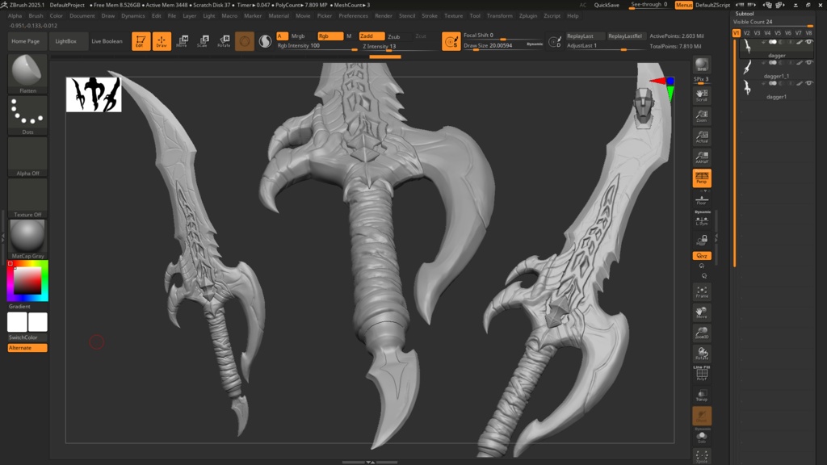
Task: Click the Zoom canvas icon
Action: 702,116
